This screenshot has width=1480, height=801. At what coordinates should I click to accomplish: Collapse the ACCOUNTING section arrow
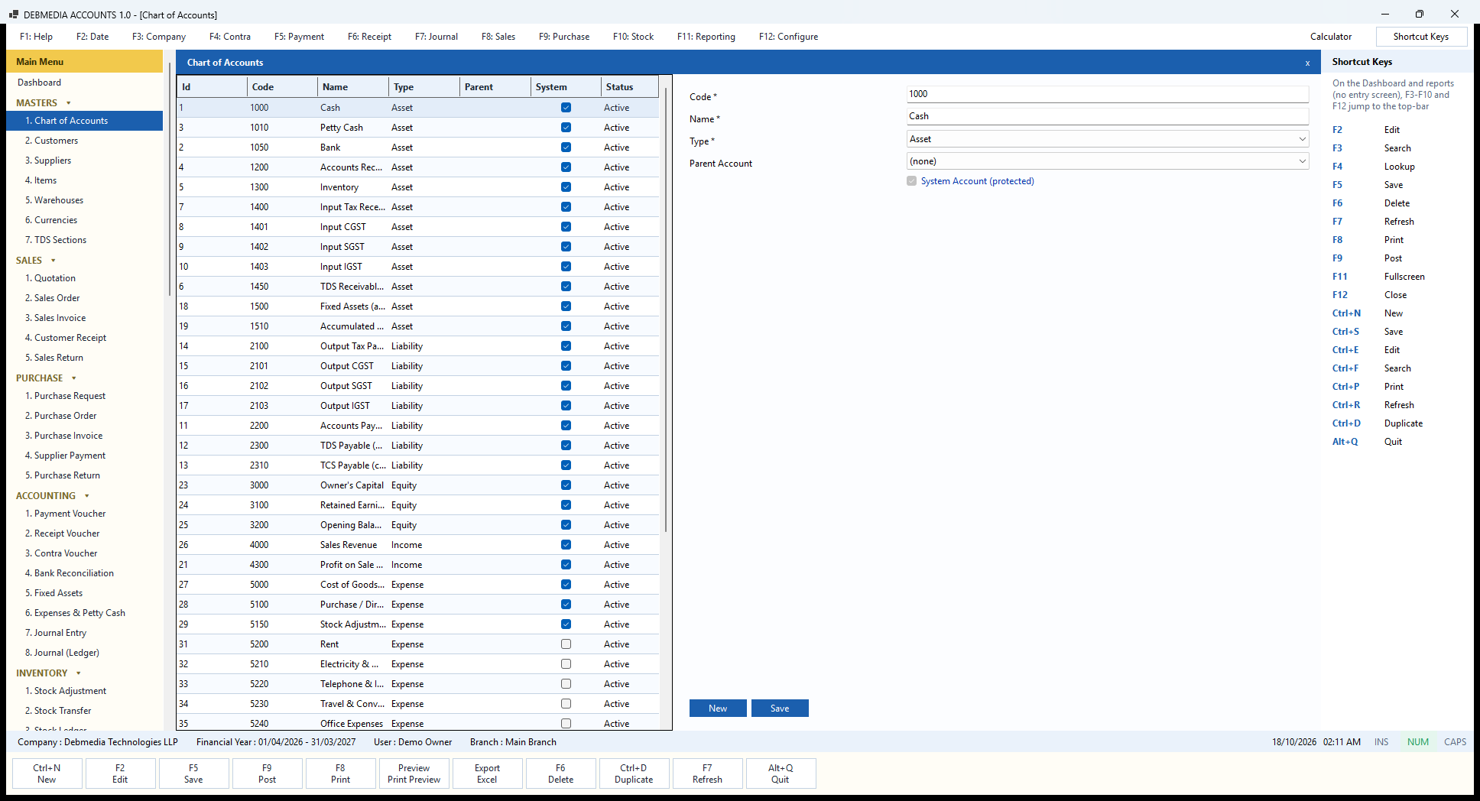pos(86,496)
